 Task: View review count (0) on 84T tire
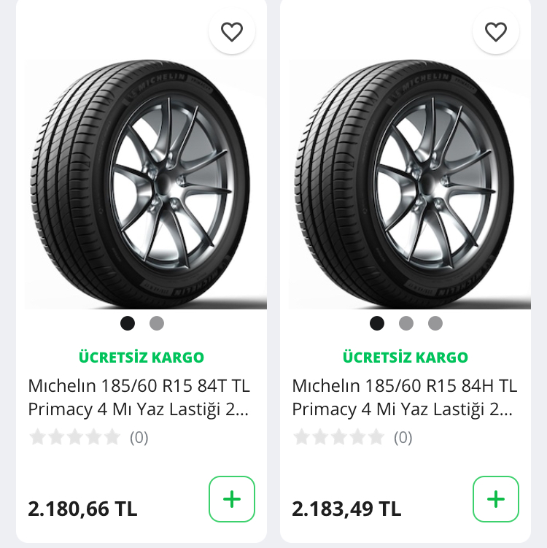coord(139,438)
